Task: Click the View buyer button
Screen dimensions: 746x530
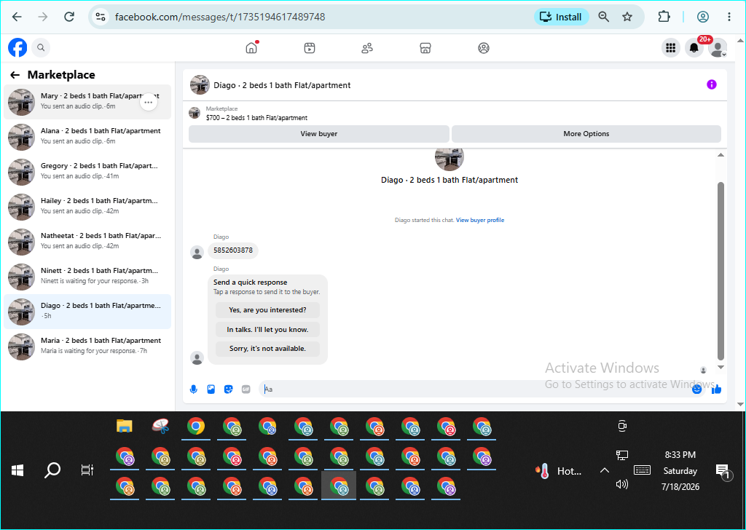Action: coord(319,134)
